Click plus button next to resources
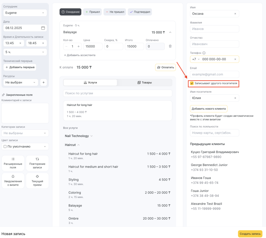 (43, 82)
